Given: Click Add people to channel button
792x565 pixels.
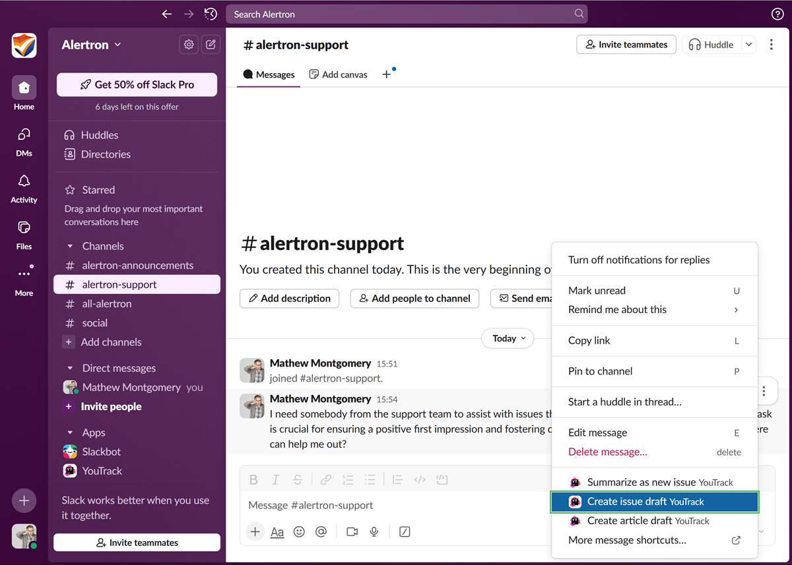Looking at the screenshot, I should tap(415, 298).
